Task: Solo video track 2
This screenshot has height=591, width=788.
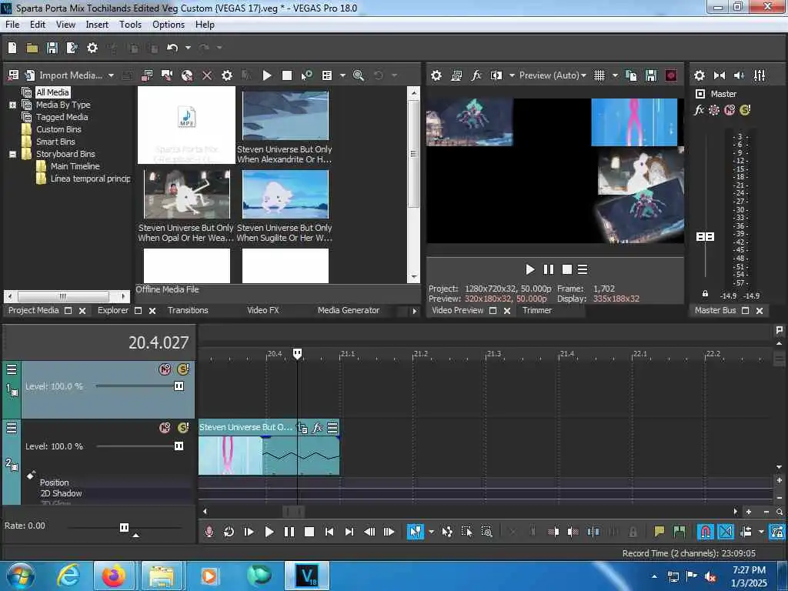Action: (x=183, y=428)
